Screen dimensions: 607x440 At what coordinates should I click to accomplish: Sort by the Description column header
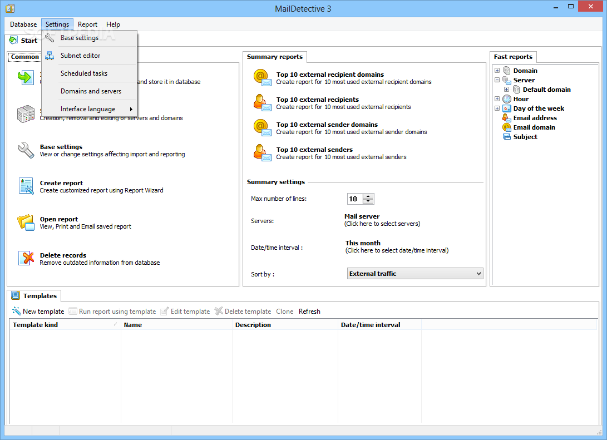[x=285, y=325]
